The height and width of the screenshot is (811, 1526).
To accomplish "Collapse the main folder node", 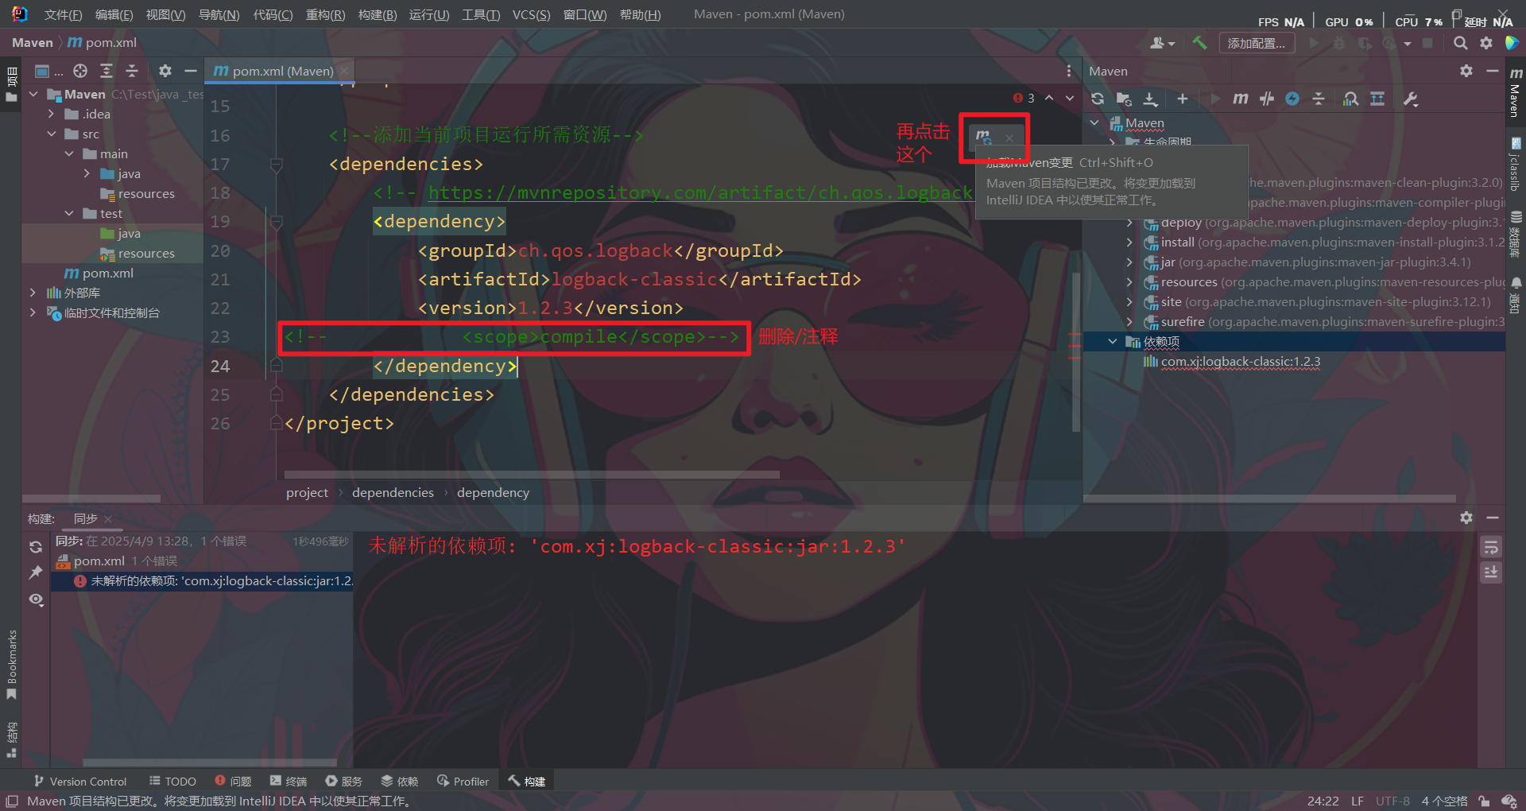I will point(69,153).
